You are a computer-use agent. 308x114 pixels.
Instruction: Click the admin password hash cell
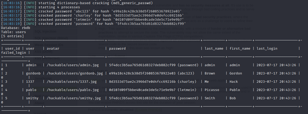point(154,65)
